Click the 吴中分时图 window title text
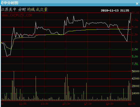The height and width of the screenshot is (107, 140). pos(10,3)
